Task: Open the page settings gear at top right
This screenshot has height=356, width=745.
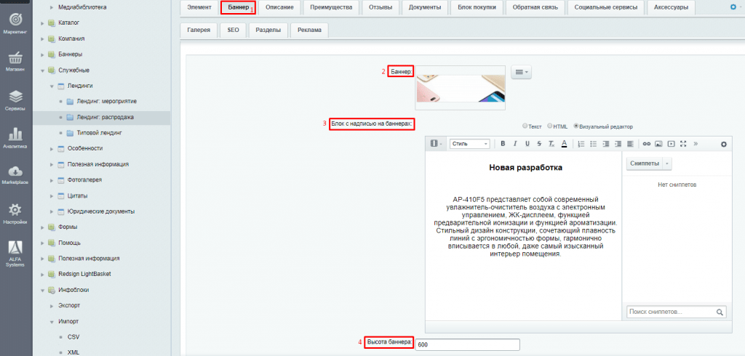Action: pyautogui.click(x=735, y=7)
